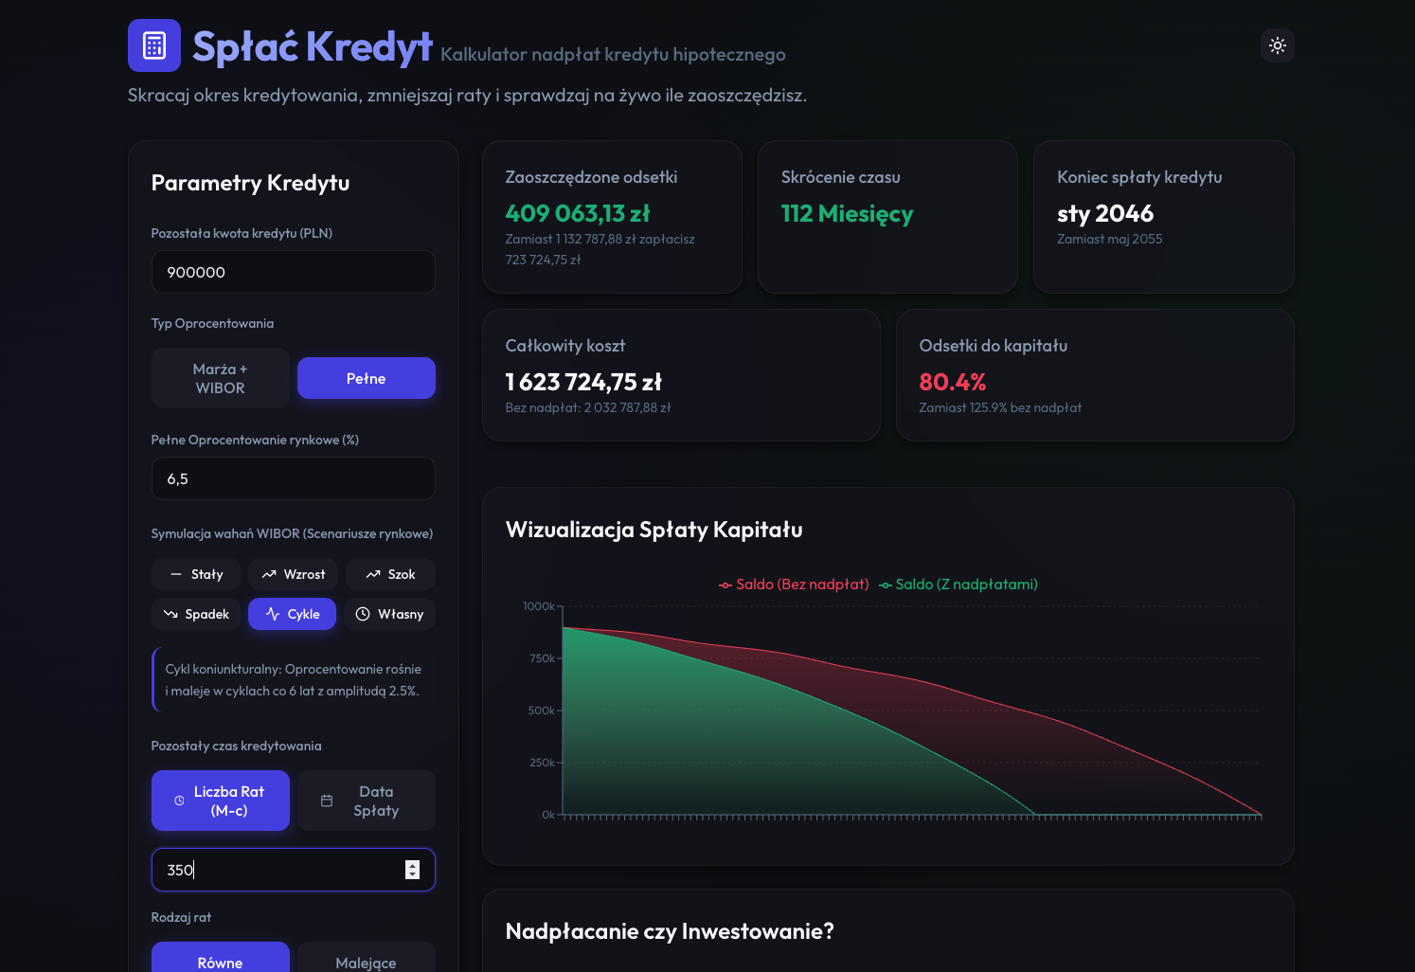Choose Równe installment type

click(x=220, y=962)
